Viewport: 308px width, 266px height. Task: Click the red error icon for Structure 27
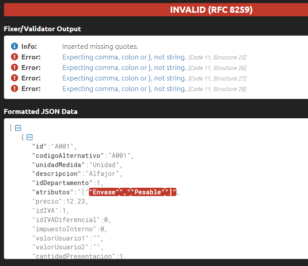(14, 78)
